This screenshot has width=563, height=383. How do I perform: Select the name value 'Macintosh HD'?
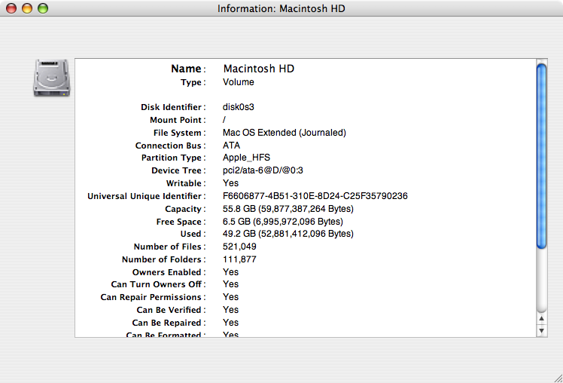pos(258,69)
